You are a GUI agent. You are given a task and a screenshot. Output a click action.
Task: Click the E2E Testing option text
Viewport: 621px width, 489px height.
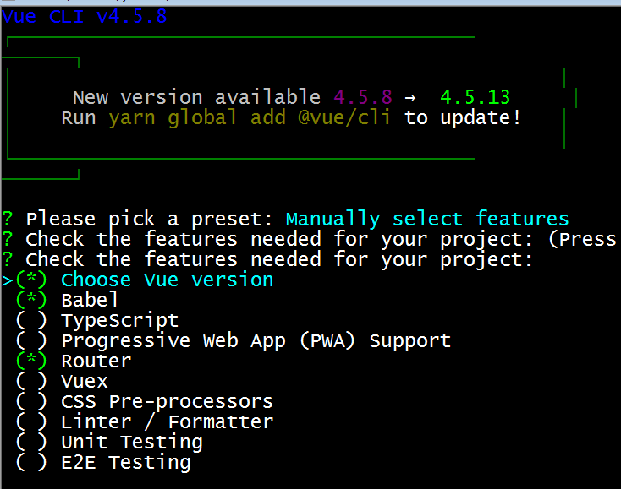click(x=125, y=462)
